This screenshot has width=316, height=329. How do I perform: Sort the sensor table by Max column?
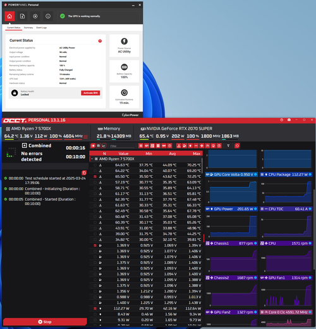click(x=197, y=154)
